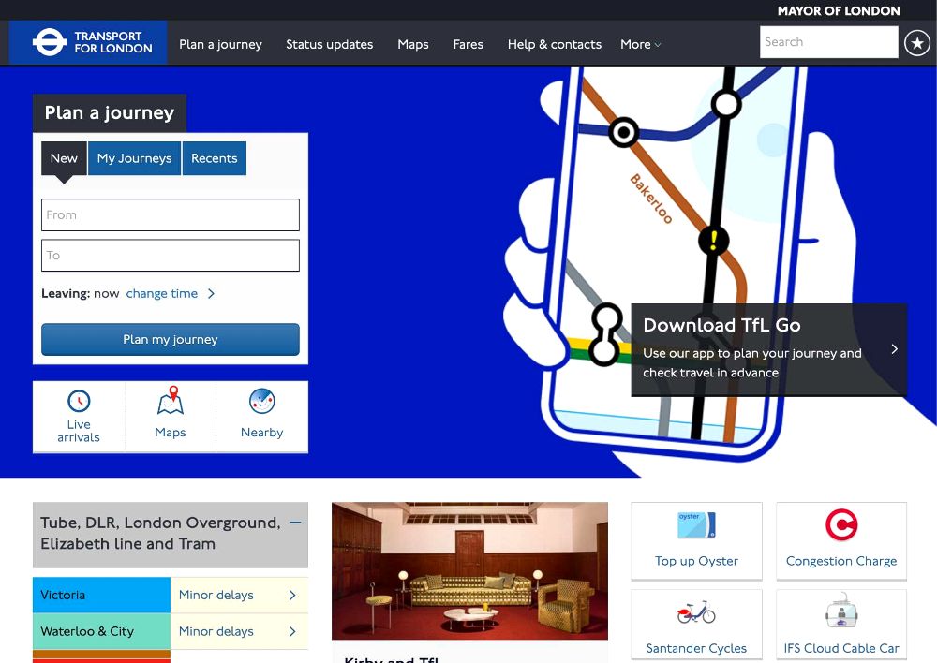Click Mayor of London link
Viewport: 937px width, 663px height.
click(839, 10)
